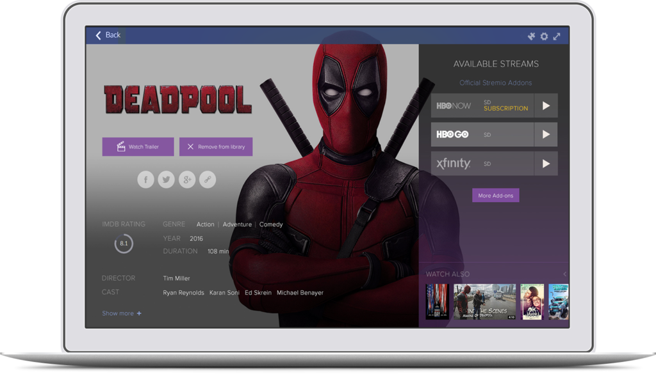Share on Twitter
Image resolution: width=656 pixels, height=374 pixels.
[x=166, y=180]
